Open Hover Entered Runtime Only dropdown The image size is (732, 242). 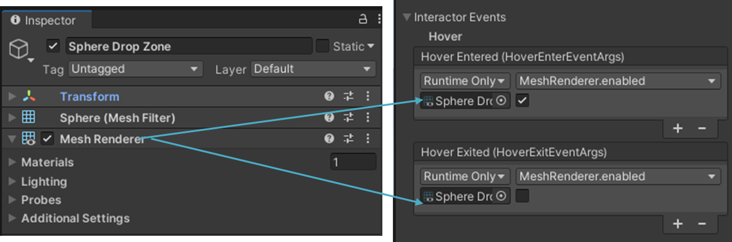[x=465, y=81]
